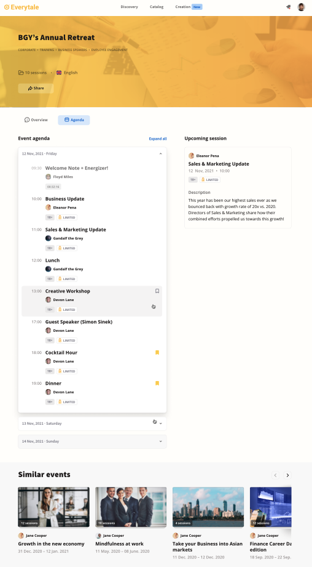Open Growth in the new economy thumbnail
Image resolution: width=312 pixels, height=567 pixels.
pyautogui.click(x=54, y=507)
